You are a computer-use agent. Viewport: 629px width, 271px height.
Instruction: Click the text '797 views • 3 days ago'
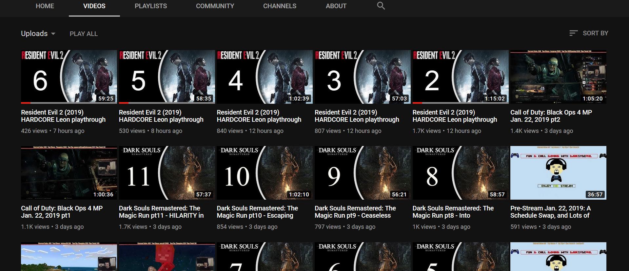point(345,226)
